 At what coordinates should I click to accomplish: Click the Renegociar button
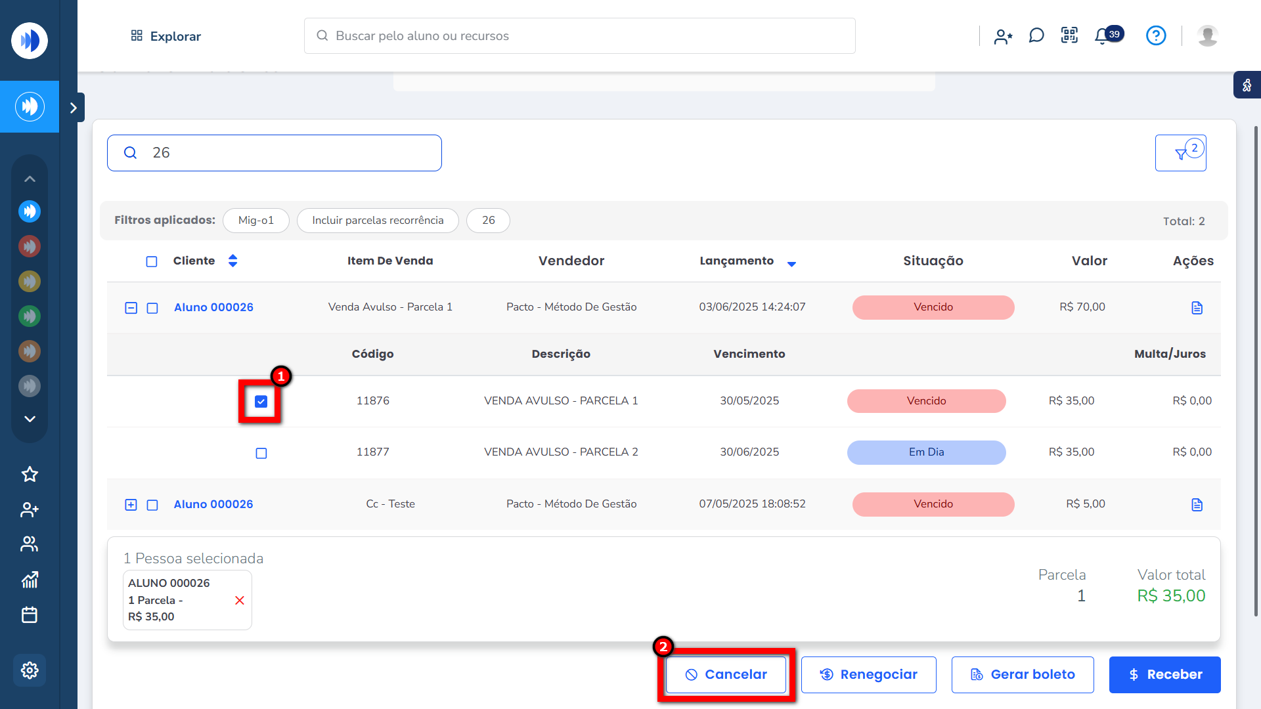click(x=868, y=675)
